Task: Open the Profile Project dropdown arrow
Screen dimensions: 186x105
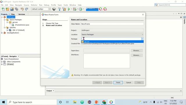Action: coord(83,9)
